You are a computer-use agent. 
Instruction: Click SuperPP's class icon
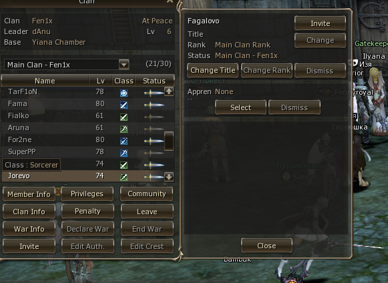pyautogui.click(x=124, y=153)
